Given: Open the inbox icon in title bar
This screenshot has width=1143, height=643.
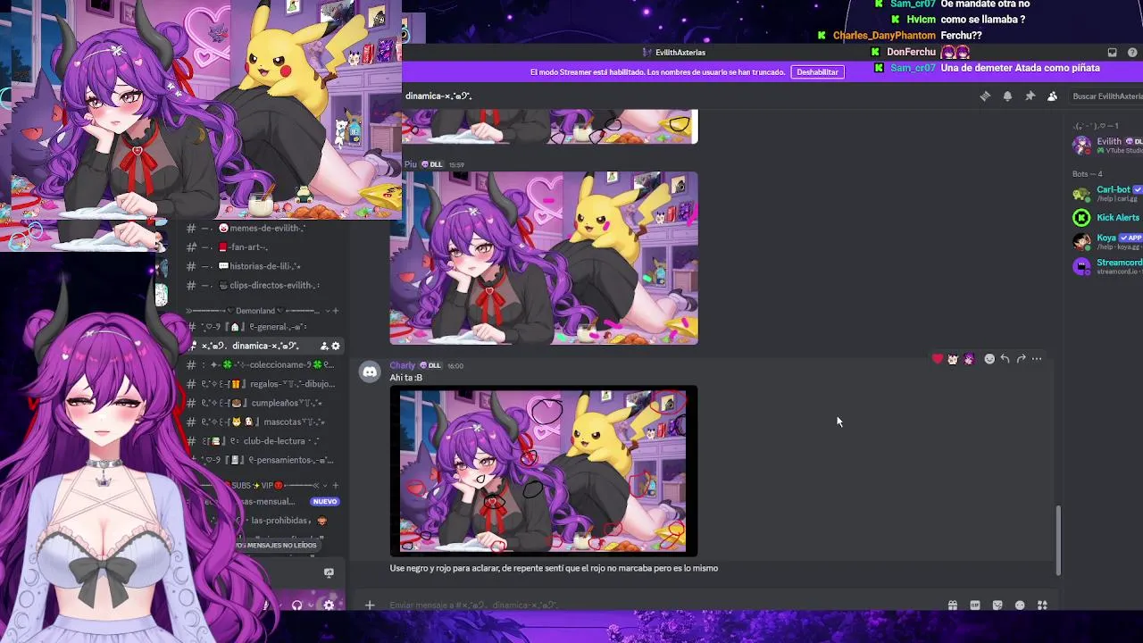Looking at the screenshot, I should click(1112, 53).
